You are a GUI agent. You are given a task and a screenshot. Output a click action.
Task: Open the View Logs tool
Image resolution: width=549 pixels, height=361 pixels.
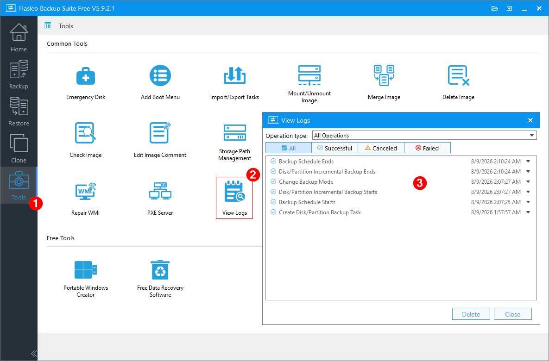pyautogui.click(x=234, y=198)
